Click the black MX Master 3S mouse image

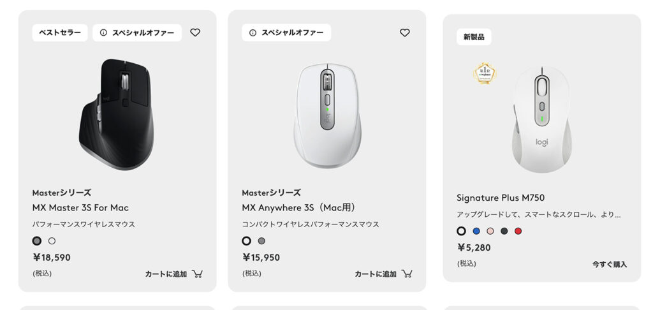point(116,114)
